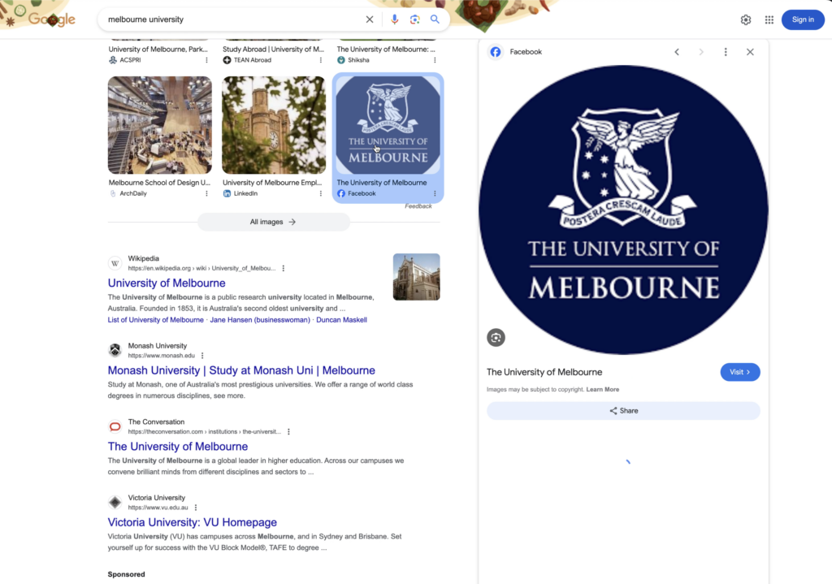832x584 pixels.
Task: Clear the search box text
Action: tap(370, 19)
